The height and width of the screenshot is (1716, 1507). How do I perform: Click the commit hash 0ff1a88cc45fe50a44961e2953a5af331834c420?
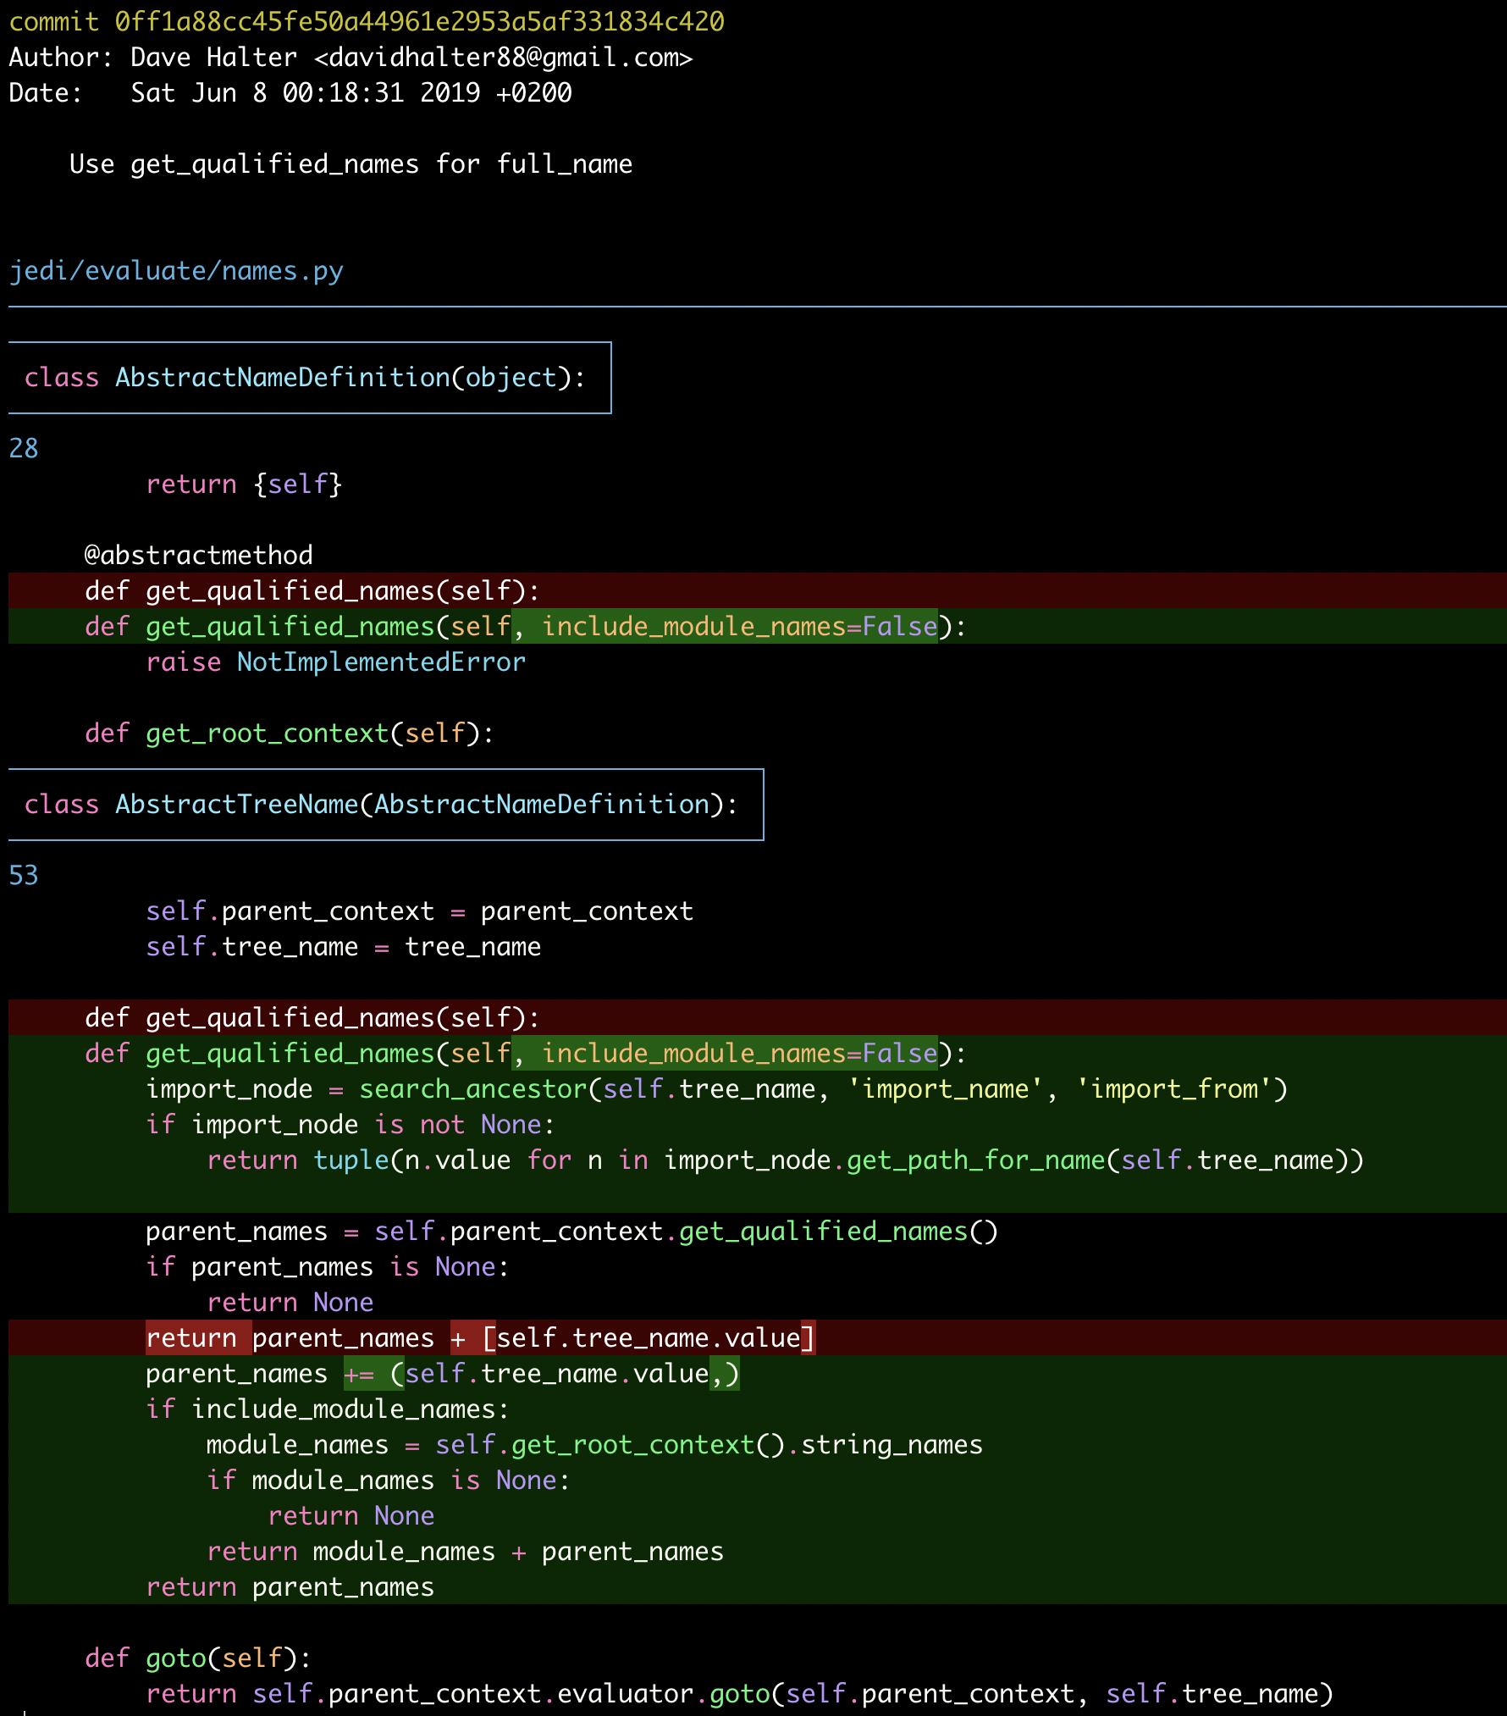coord(419,22)
